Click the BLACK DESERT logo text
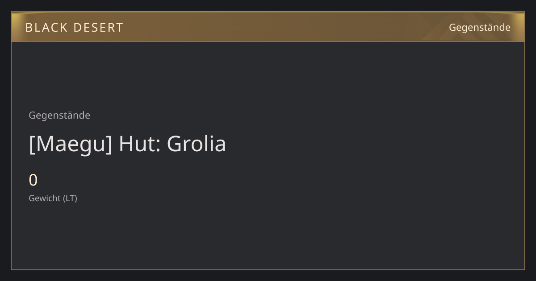 [74, 27]
